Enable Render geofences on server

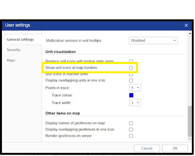(x=131, y=136)
